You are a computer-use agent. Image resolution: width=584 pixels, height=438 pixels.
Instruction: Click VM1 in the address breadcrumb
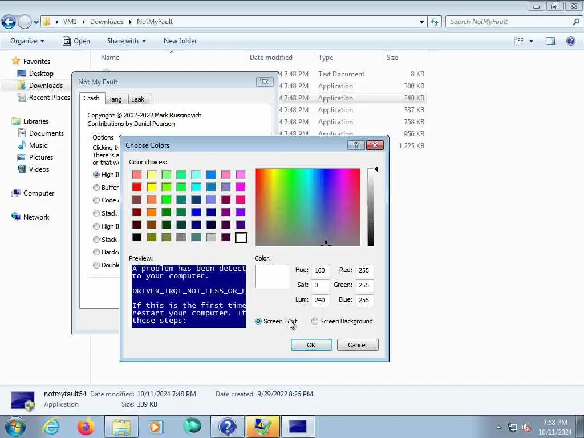pyautogui.click(x=70, y=22)
